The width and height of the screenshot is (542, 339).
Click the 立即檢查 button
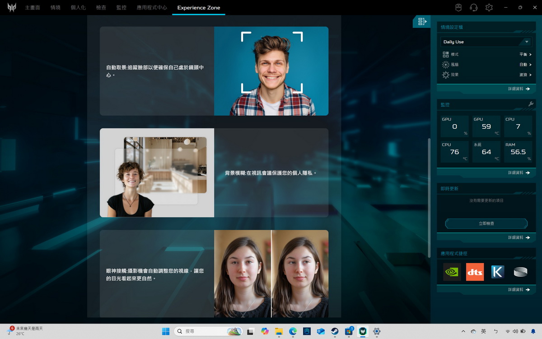tap(486, 223)
